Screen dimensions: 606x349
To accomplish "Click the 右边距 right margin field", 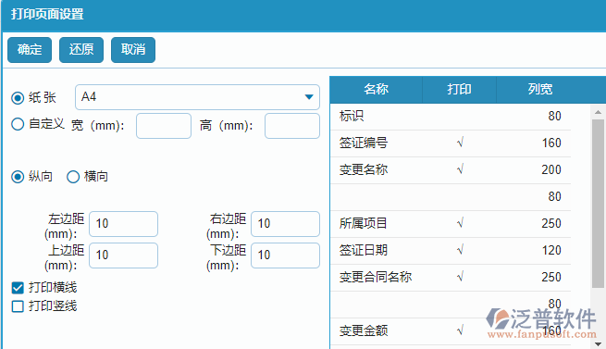I will (x=285, y=224).
